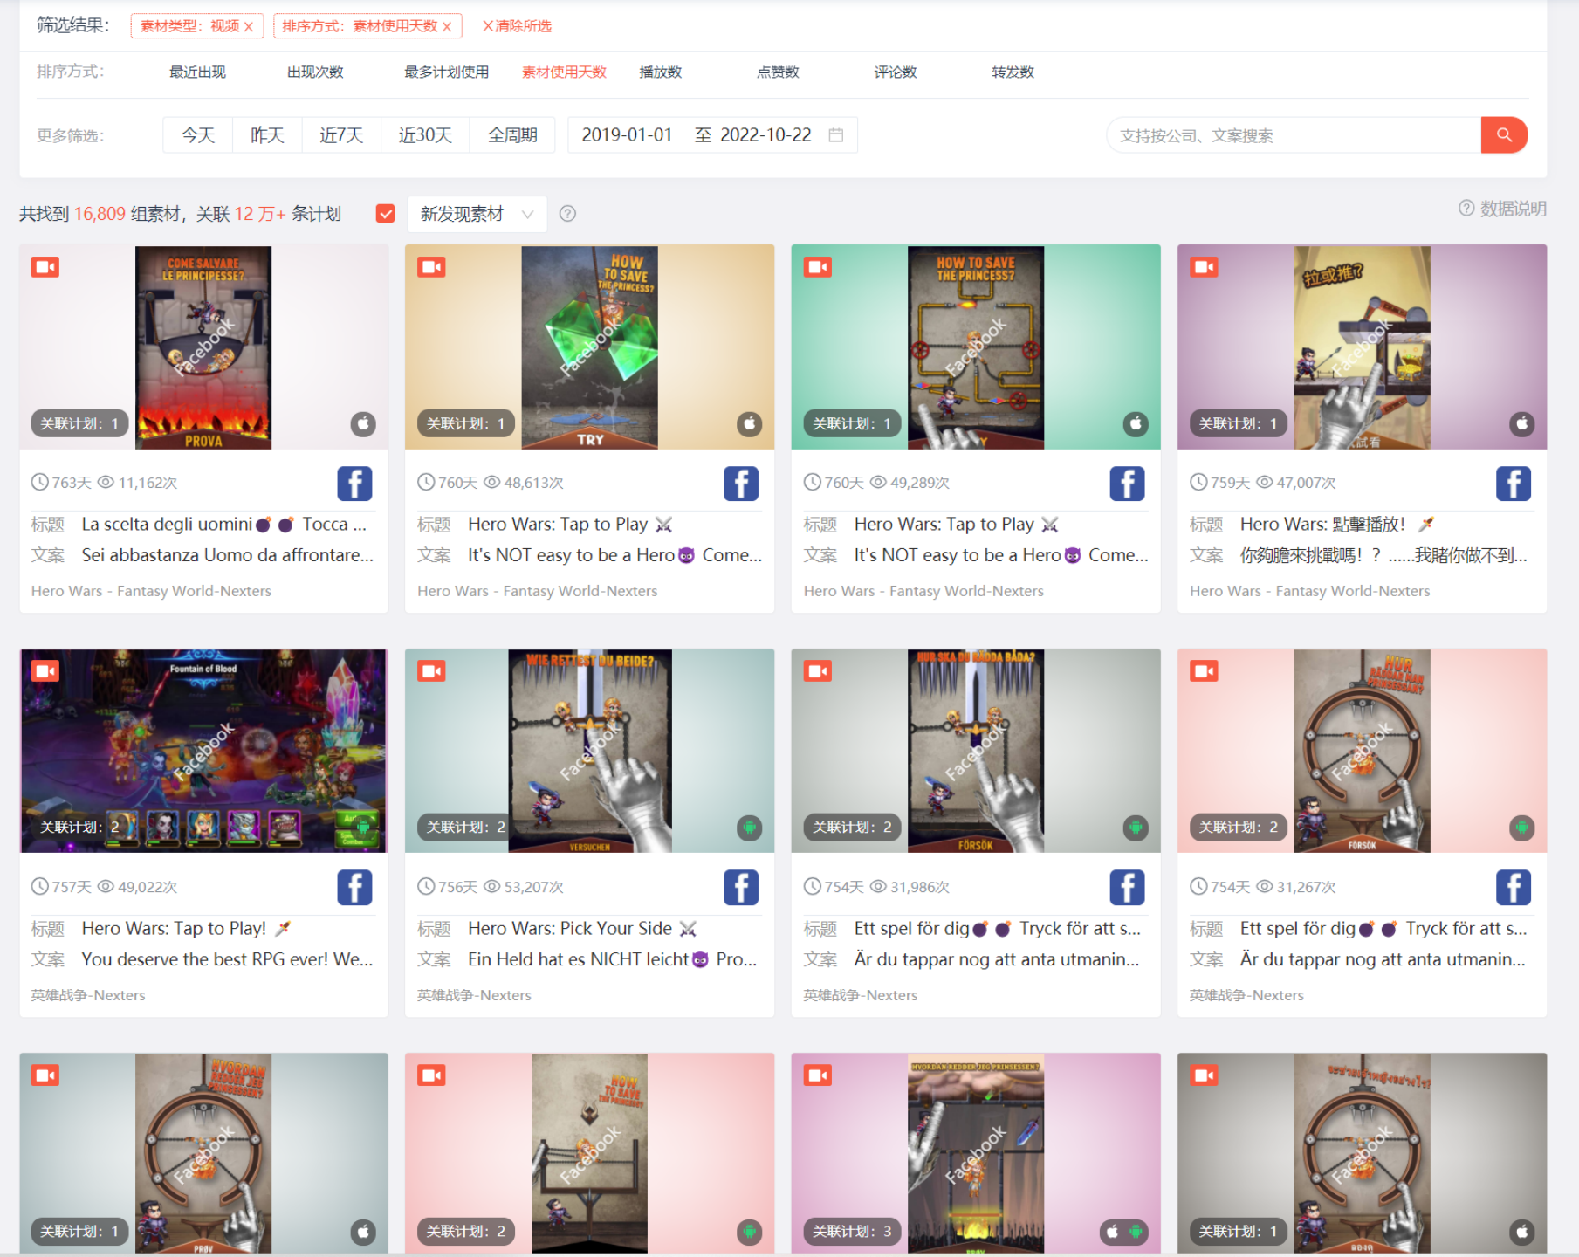Screen dimensions: 1579x1257
Task: Click Facebook icon on the 31,267次 card
Action: coord(1513,888)
